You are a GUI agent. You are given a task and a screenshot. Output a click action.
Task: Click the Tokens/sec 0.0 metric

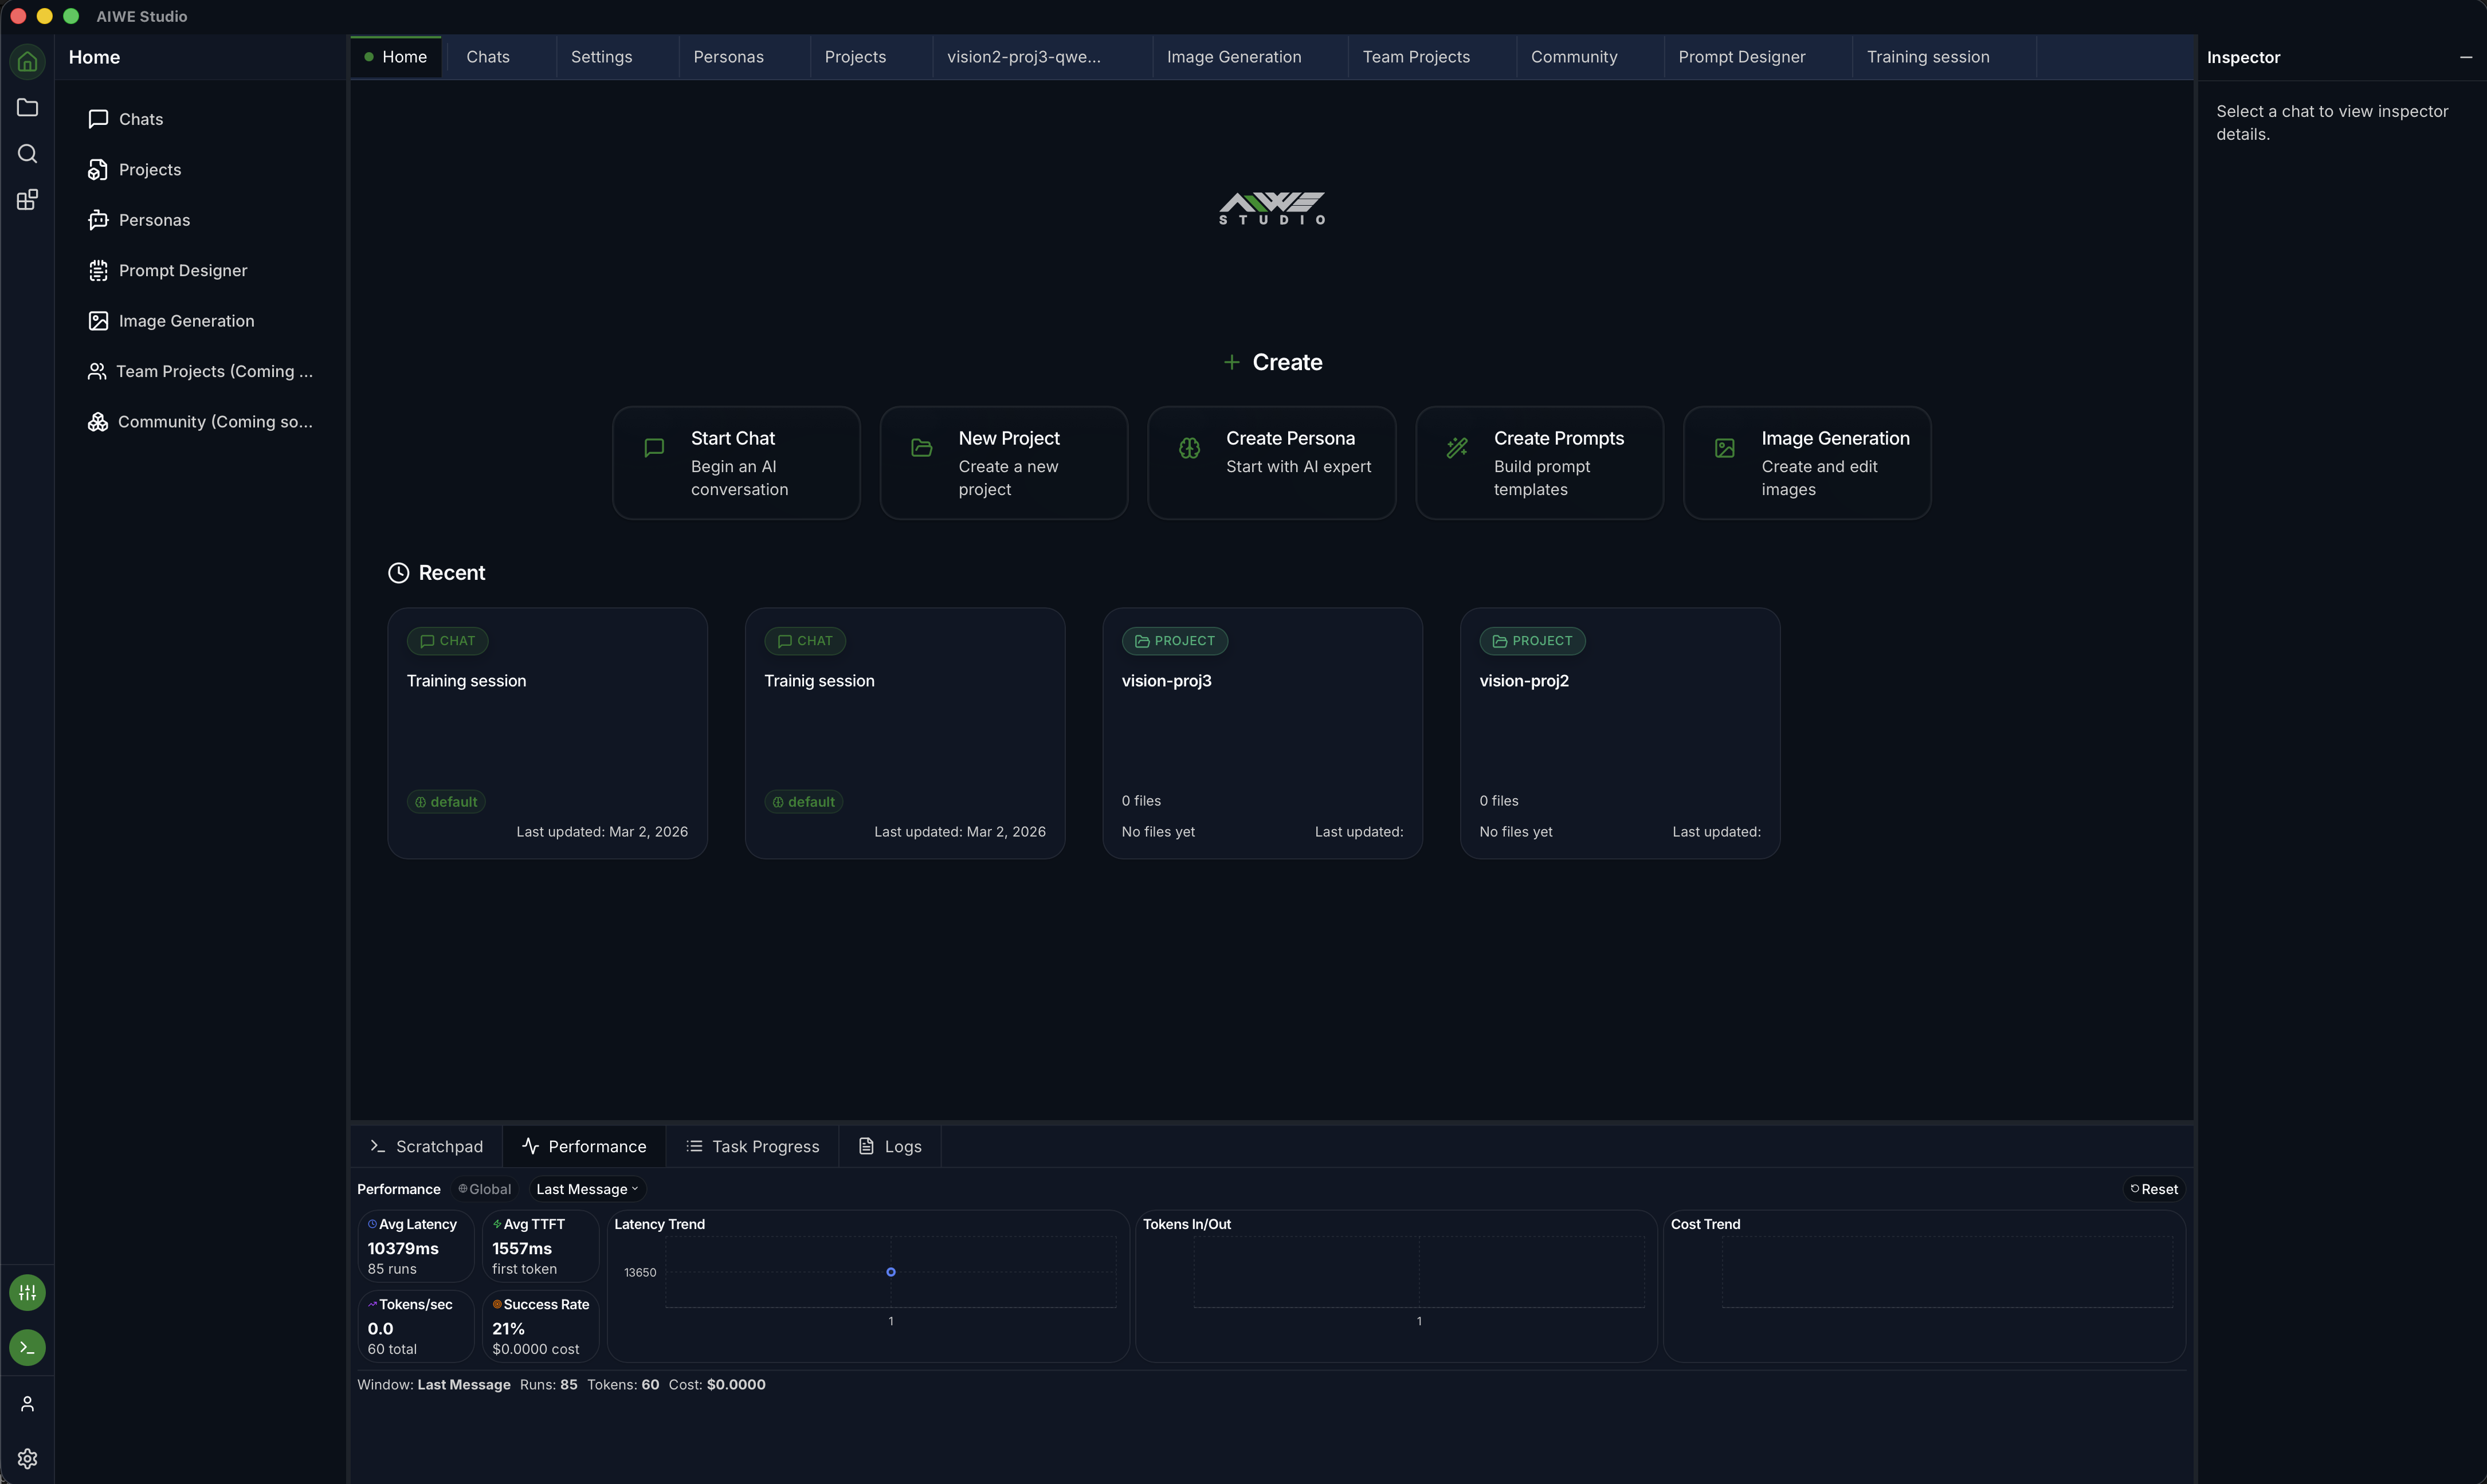415,1327
